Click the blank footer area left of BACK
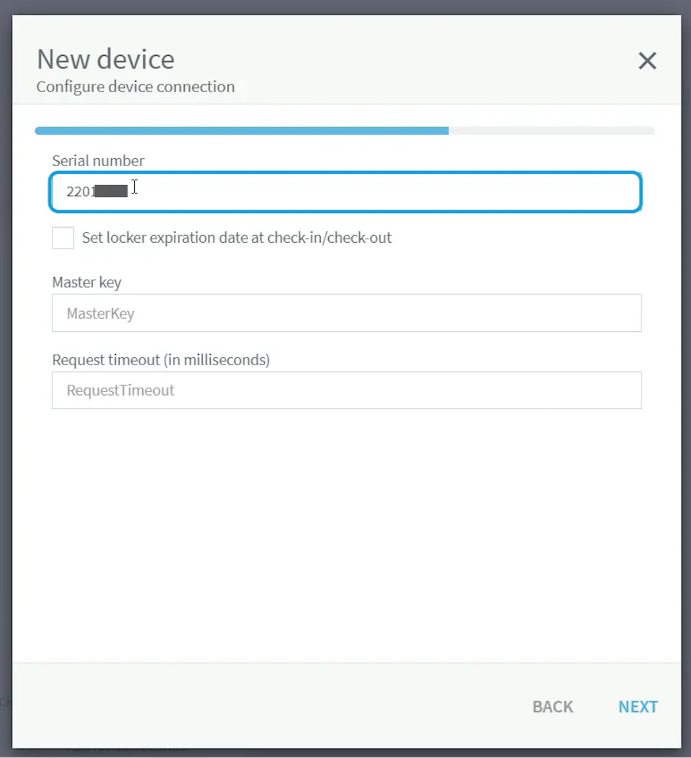The height and width of the screenshot is (758, 691). click(259, 706)
